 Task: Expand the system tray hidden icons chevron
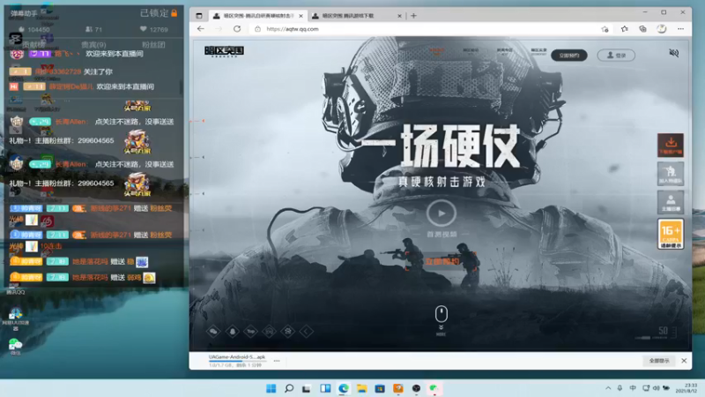tap(608, 388)
